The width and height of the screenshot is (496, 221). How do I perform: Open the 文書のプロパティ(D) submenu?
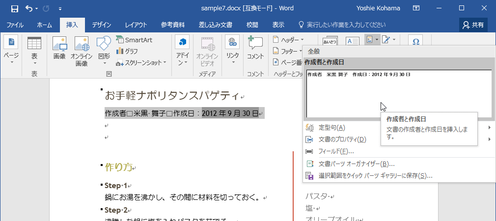tap(399, 139)
